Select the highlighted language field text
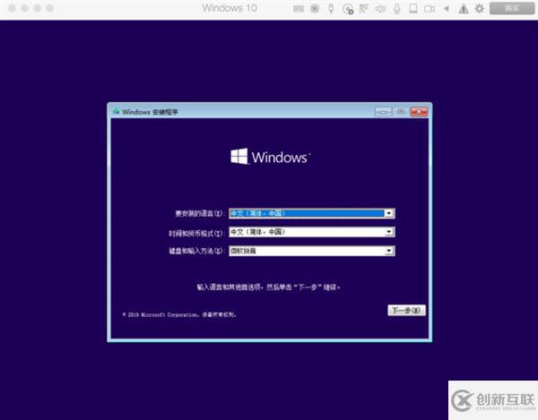This screenshot has height=420, width=538. tap(257, 213)
